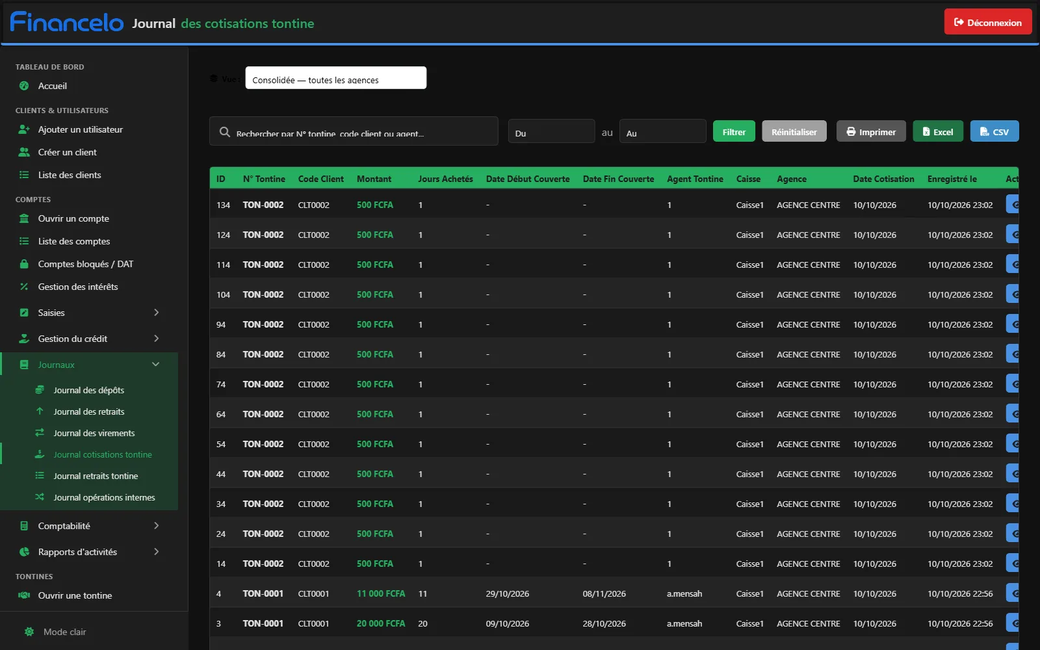Click the Montant column header
The height and width of the screenshot is (650, 1040).
click(374, 179)
